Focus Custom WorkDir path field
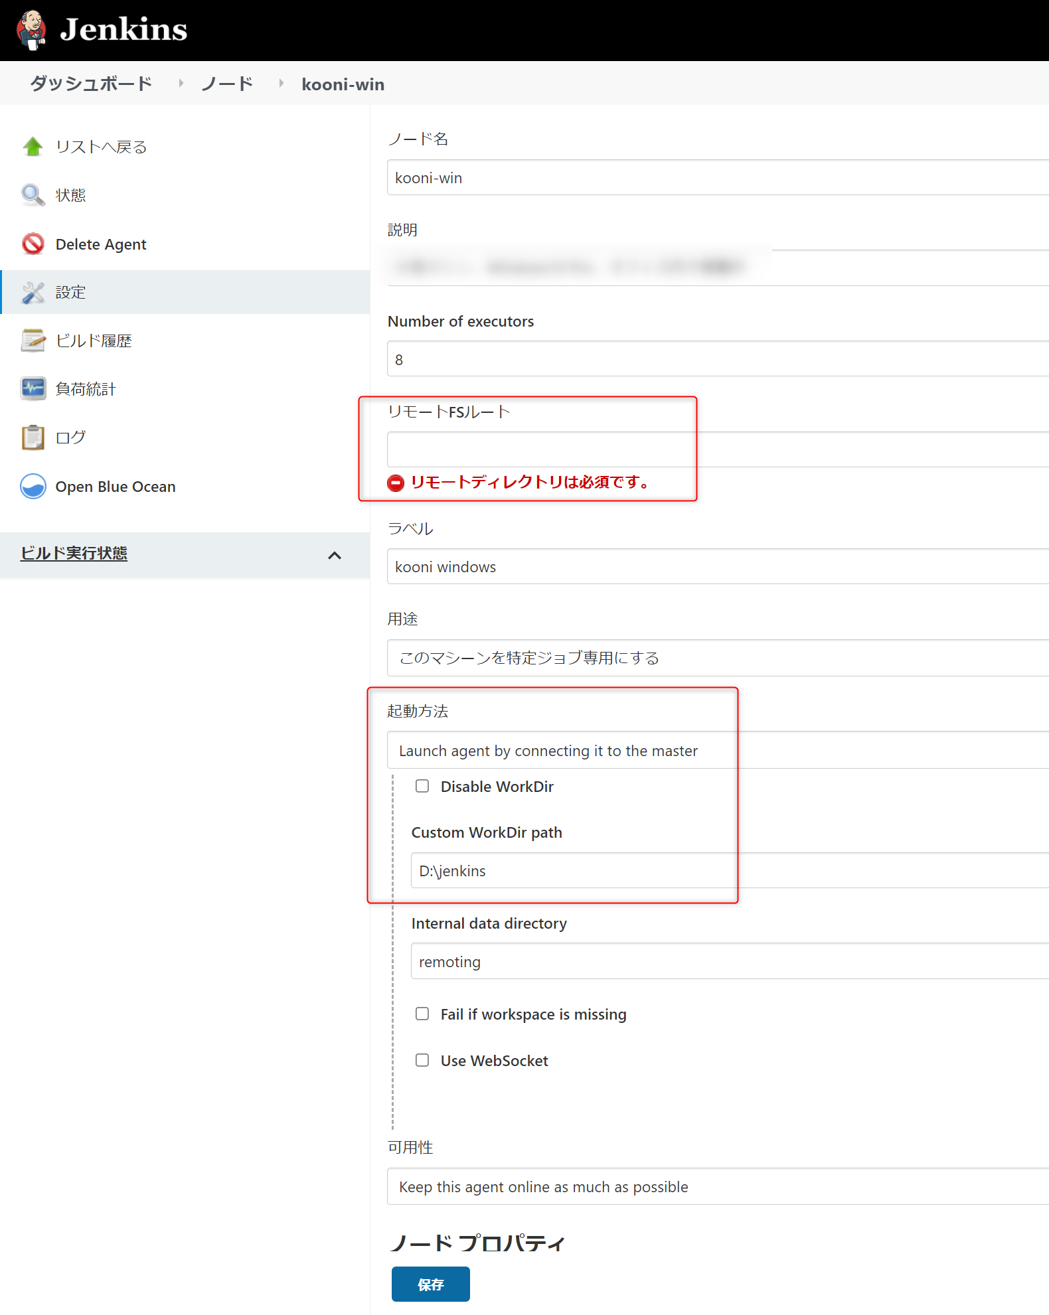 730,870
